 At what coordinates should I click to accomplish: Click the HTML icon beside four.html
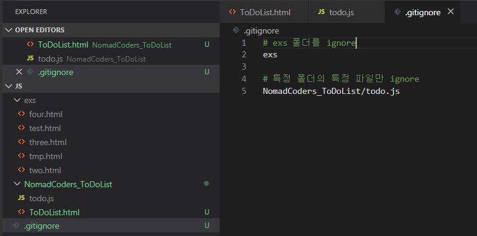[x=21, y=114]
